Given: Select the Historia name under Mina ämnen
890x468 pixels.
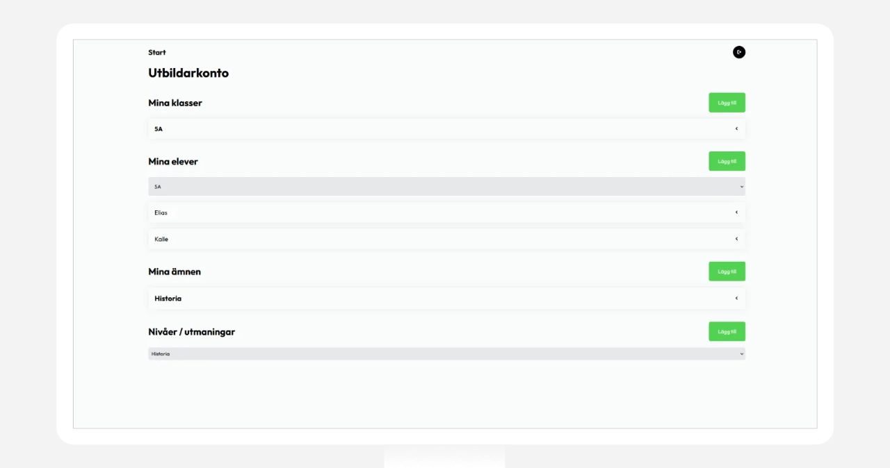Looking at the screenshot, I should point(168,299).
